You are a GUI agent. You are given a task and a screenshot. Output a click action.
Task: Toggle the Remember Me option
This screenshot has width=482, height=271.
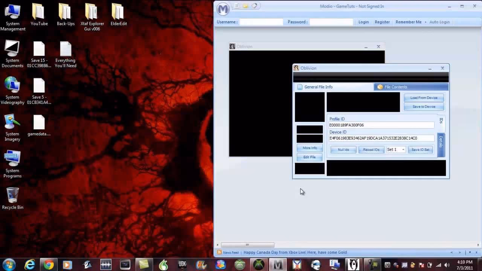[x=409, y=22]
